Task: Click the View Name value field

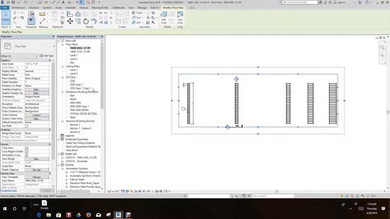Action: click(x=37, y=181)
